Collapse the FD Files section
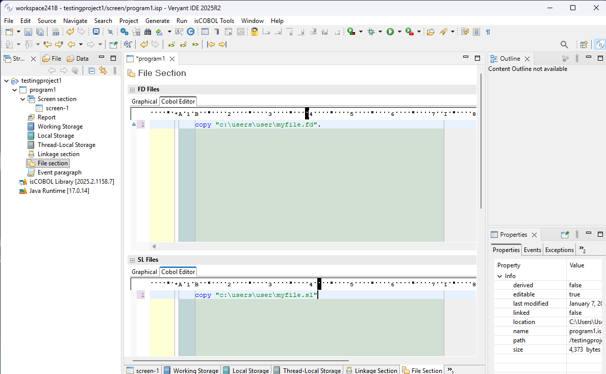606x374 pixels. pyautogui.click(x=133, y=90)
